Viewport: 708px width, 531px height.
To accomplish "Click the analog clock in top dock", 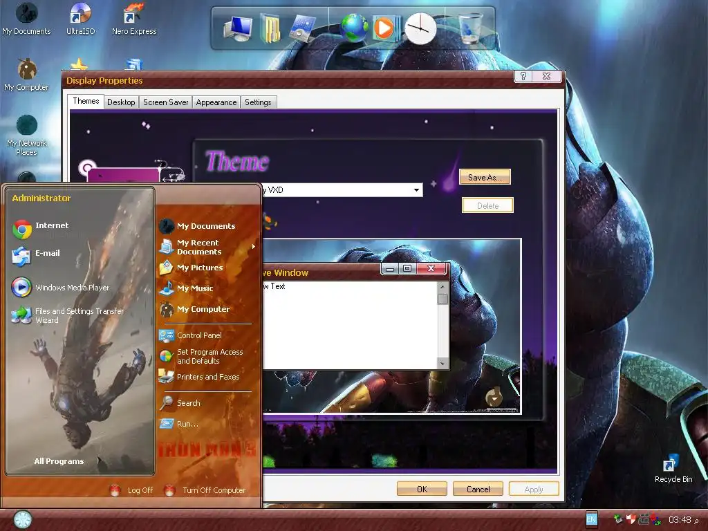I will pyautogui.click(x=420, y=28).
